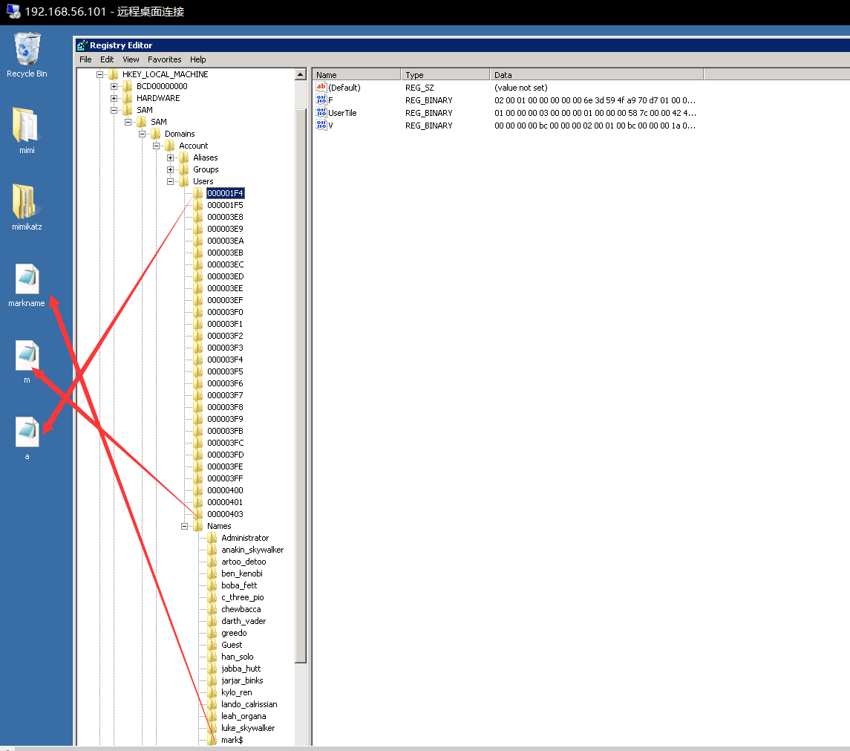Select the 000003E8 registry key
850x751 pixels.
pyautogui.click(x=225, y=217)
